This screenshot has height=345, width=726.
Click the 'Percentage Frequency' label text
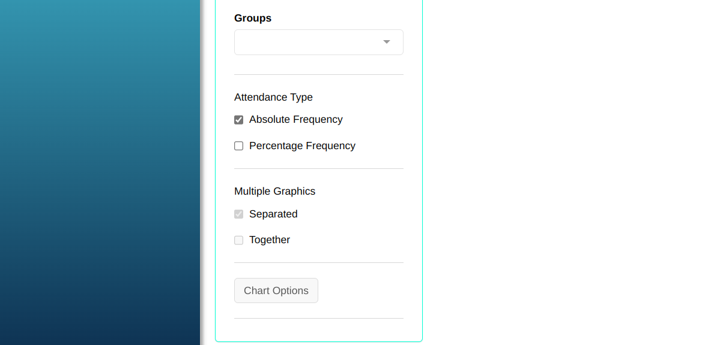(302, 146)
